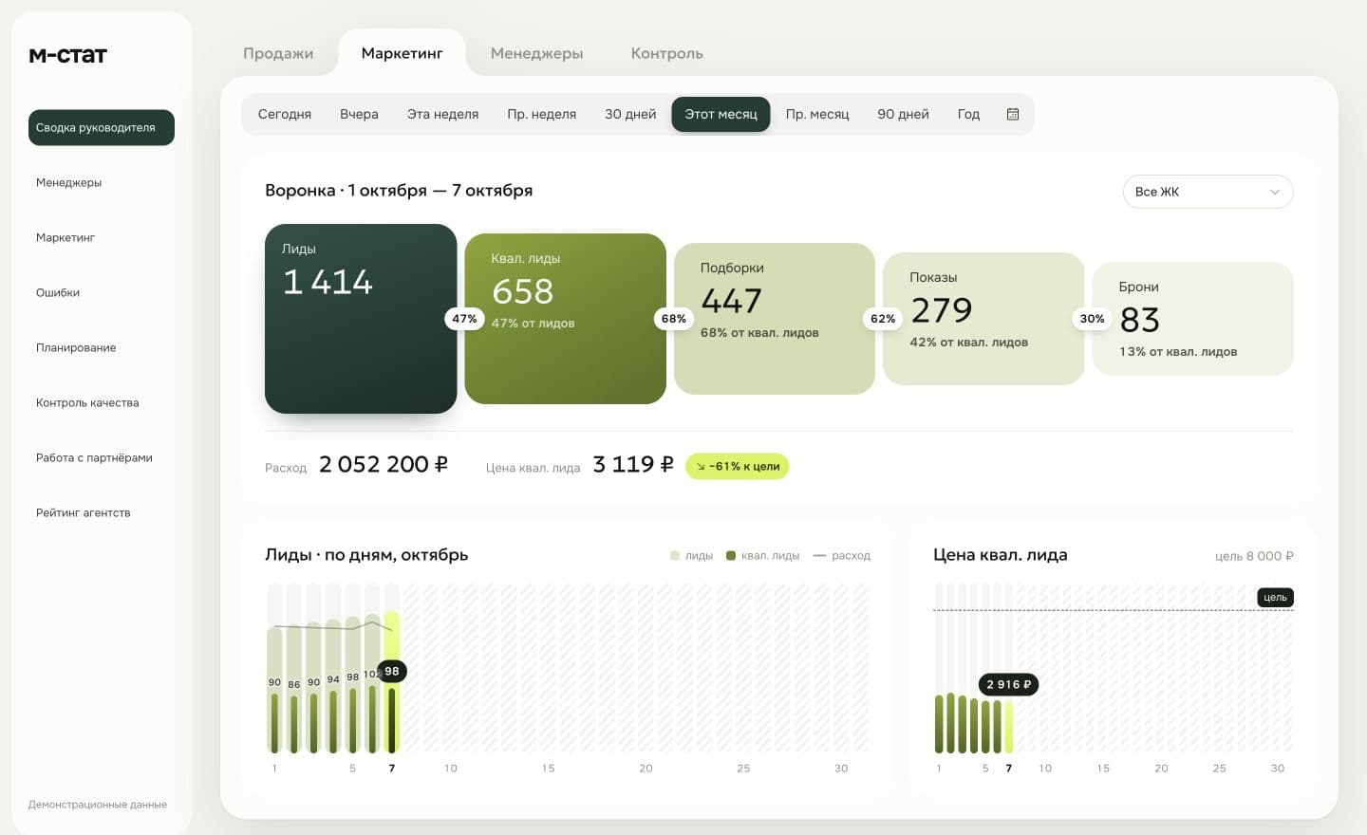This screenshot has width=1367, height=835.
Task: Select the Вчера period filter
Action: 359,114
